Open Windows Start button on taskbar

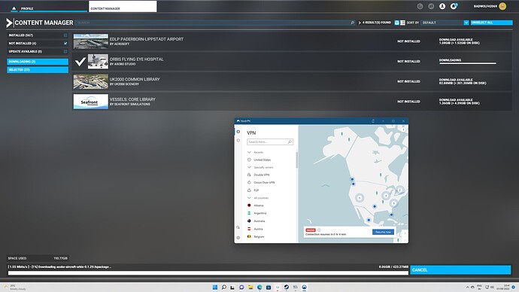pyautogui.click(x=215, y=287)
